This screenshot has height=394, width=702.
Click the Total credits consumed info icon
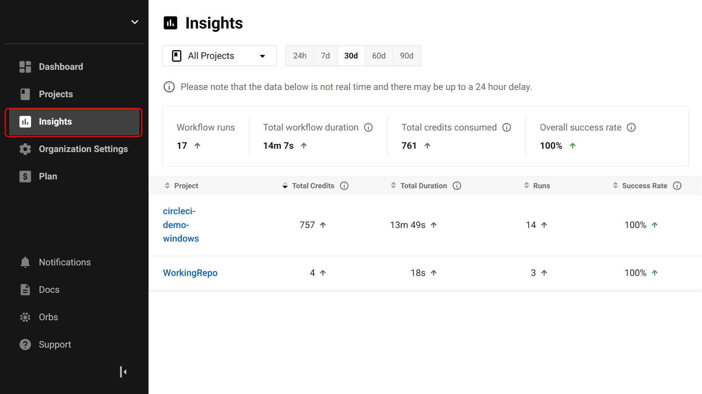507,127
